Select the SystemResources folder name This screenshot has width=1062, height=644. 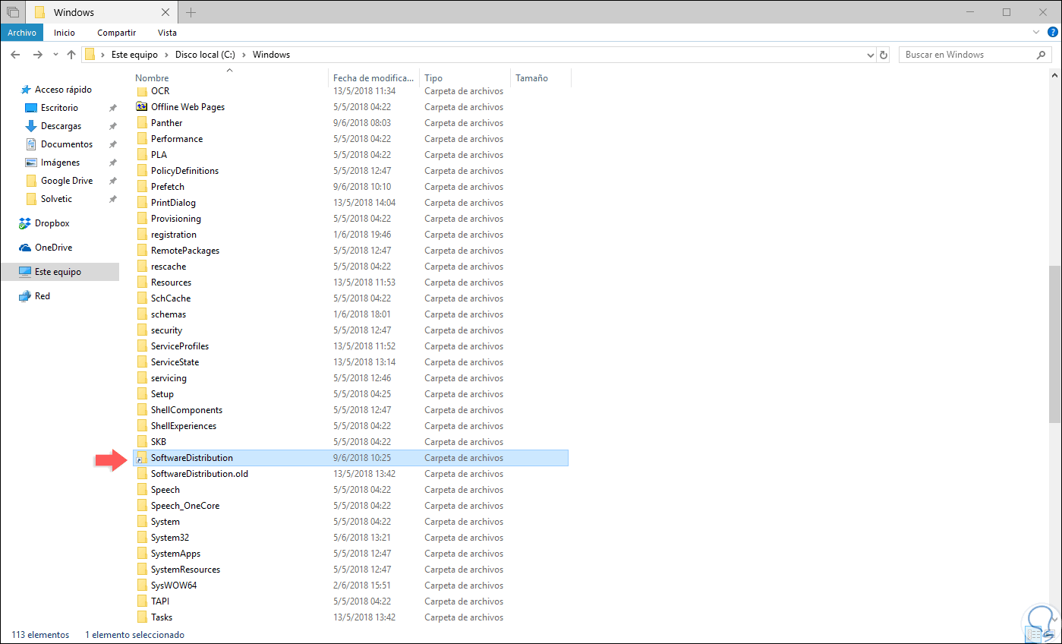(186, 570)
